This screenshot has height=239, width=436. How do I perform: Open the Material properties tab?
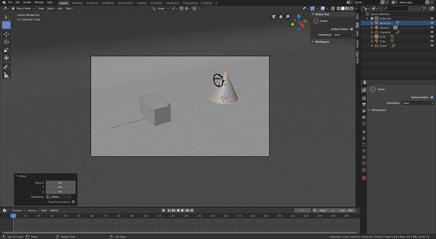[364, 170]
